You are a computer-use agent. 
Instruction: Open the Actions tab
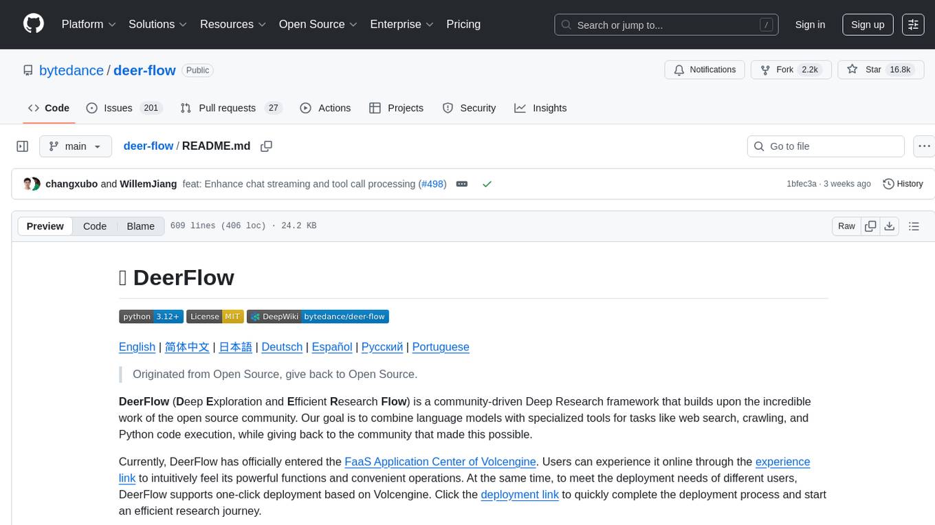326,108
